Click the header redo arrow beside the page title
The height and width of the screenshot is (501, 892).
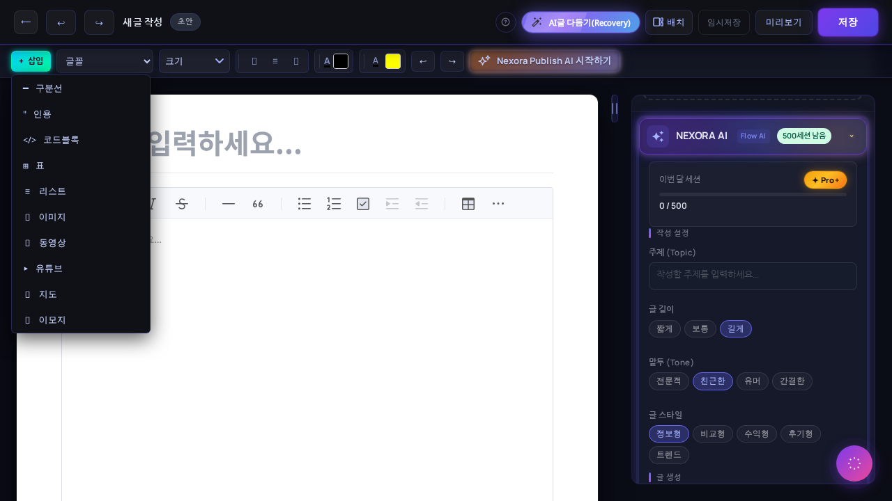[x=99, y=22]
